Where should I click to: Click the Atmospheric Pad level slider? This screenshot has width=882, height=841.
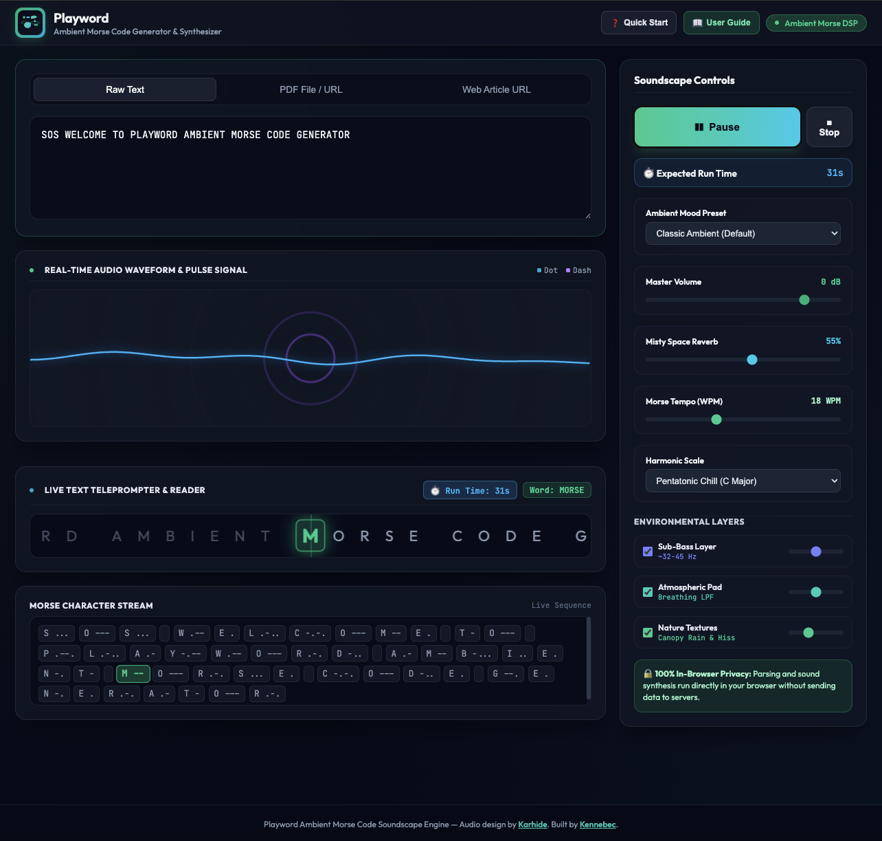(816, 592)
